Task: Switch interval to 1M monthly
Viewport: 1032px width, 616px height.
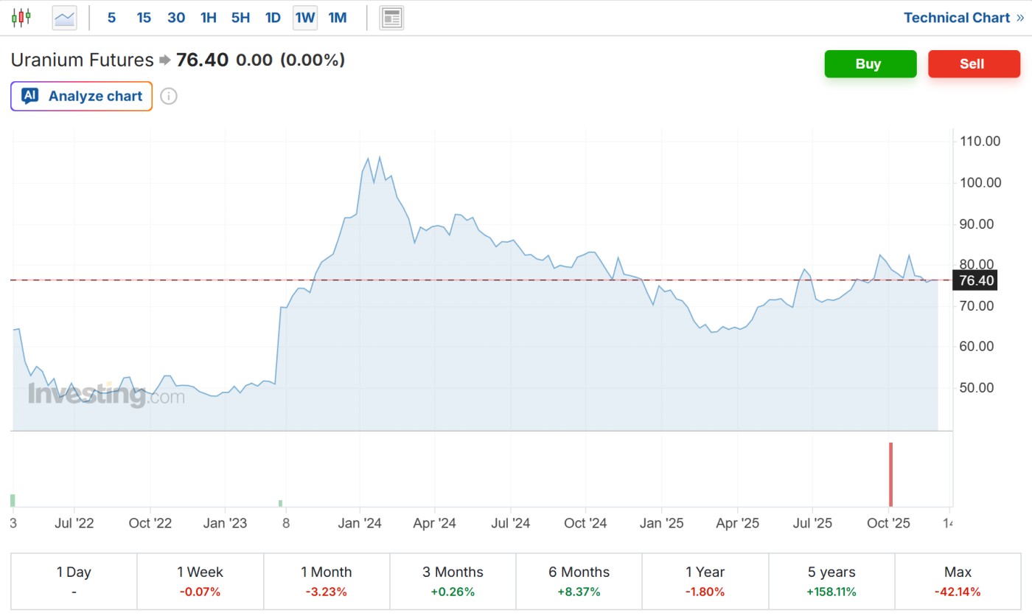Action: coord(338,18)
